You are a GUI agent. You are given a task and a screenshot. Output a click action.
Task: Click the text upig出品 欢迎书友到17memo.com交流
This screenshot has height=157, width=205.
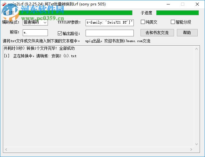click(x=118, y=41)
